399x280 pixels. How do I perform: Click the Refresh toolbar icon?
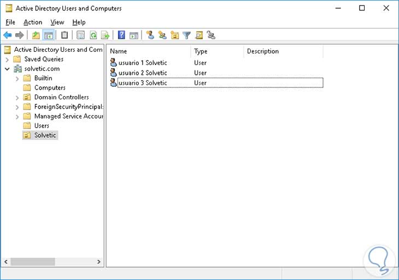point(93,35)
